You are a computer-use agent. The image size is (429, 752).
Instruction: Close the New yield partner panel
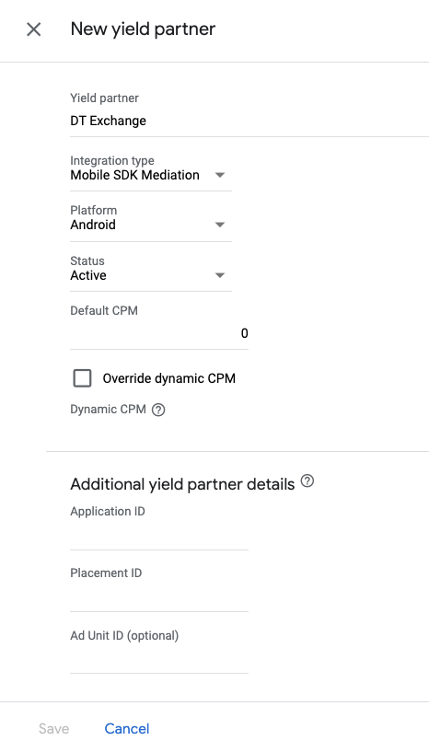(33, 29)
